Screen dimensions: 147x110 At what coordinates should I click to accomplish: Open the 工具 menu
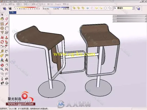42,4
